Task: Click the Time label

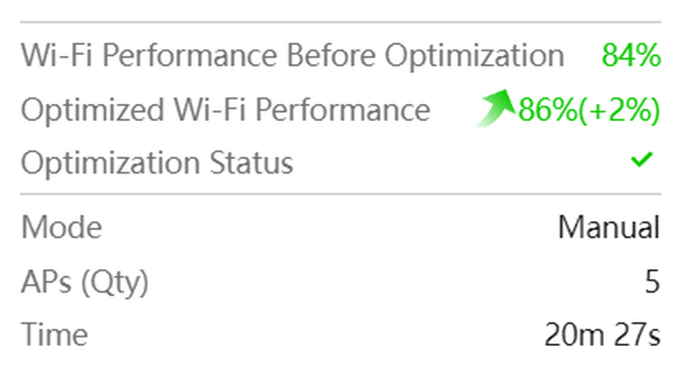Action: [x=55, y=335]
